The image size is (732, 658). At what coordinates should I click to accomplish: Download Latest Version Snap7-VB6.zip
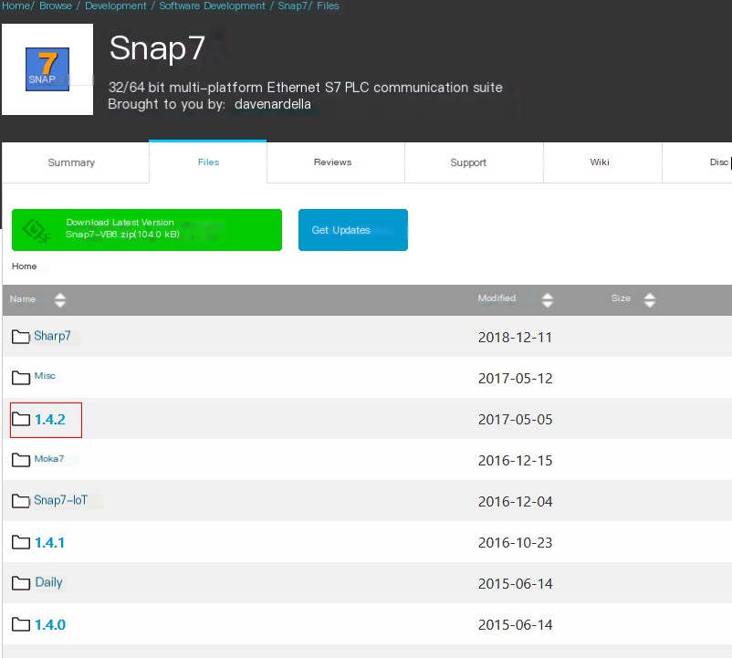click(x=147, y=230)
